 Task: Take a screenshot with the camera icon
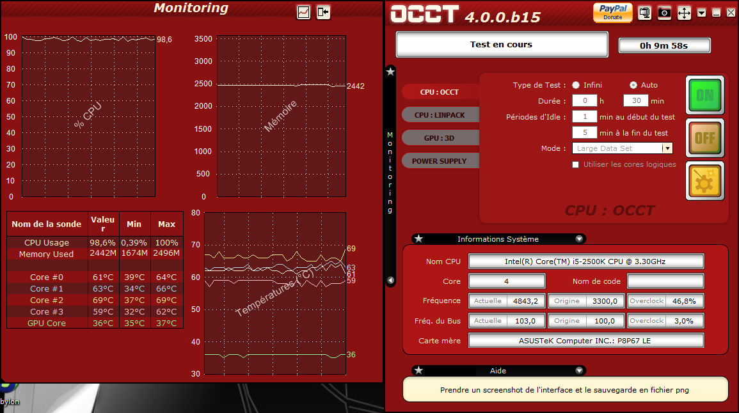coord(664,13)
